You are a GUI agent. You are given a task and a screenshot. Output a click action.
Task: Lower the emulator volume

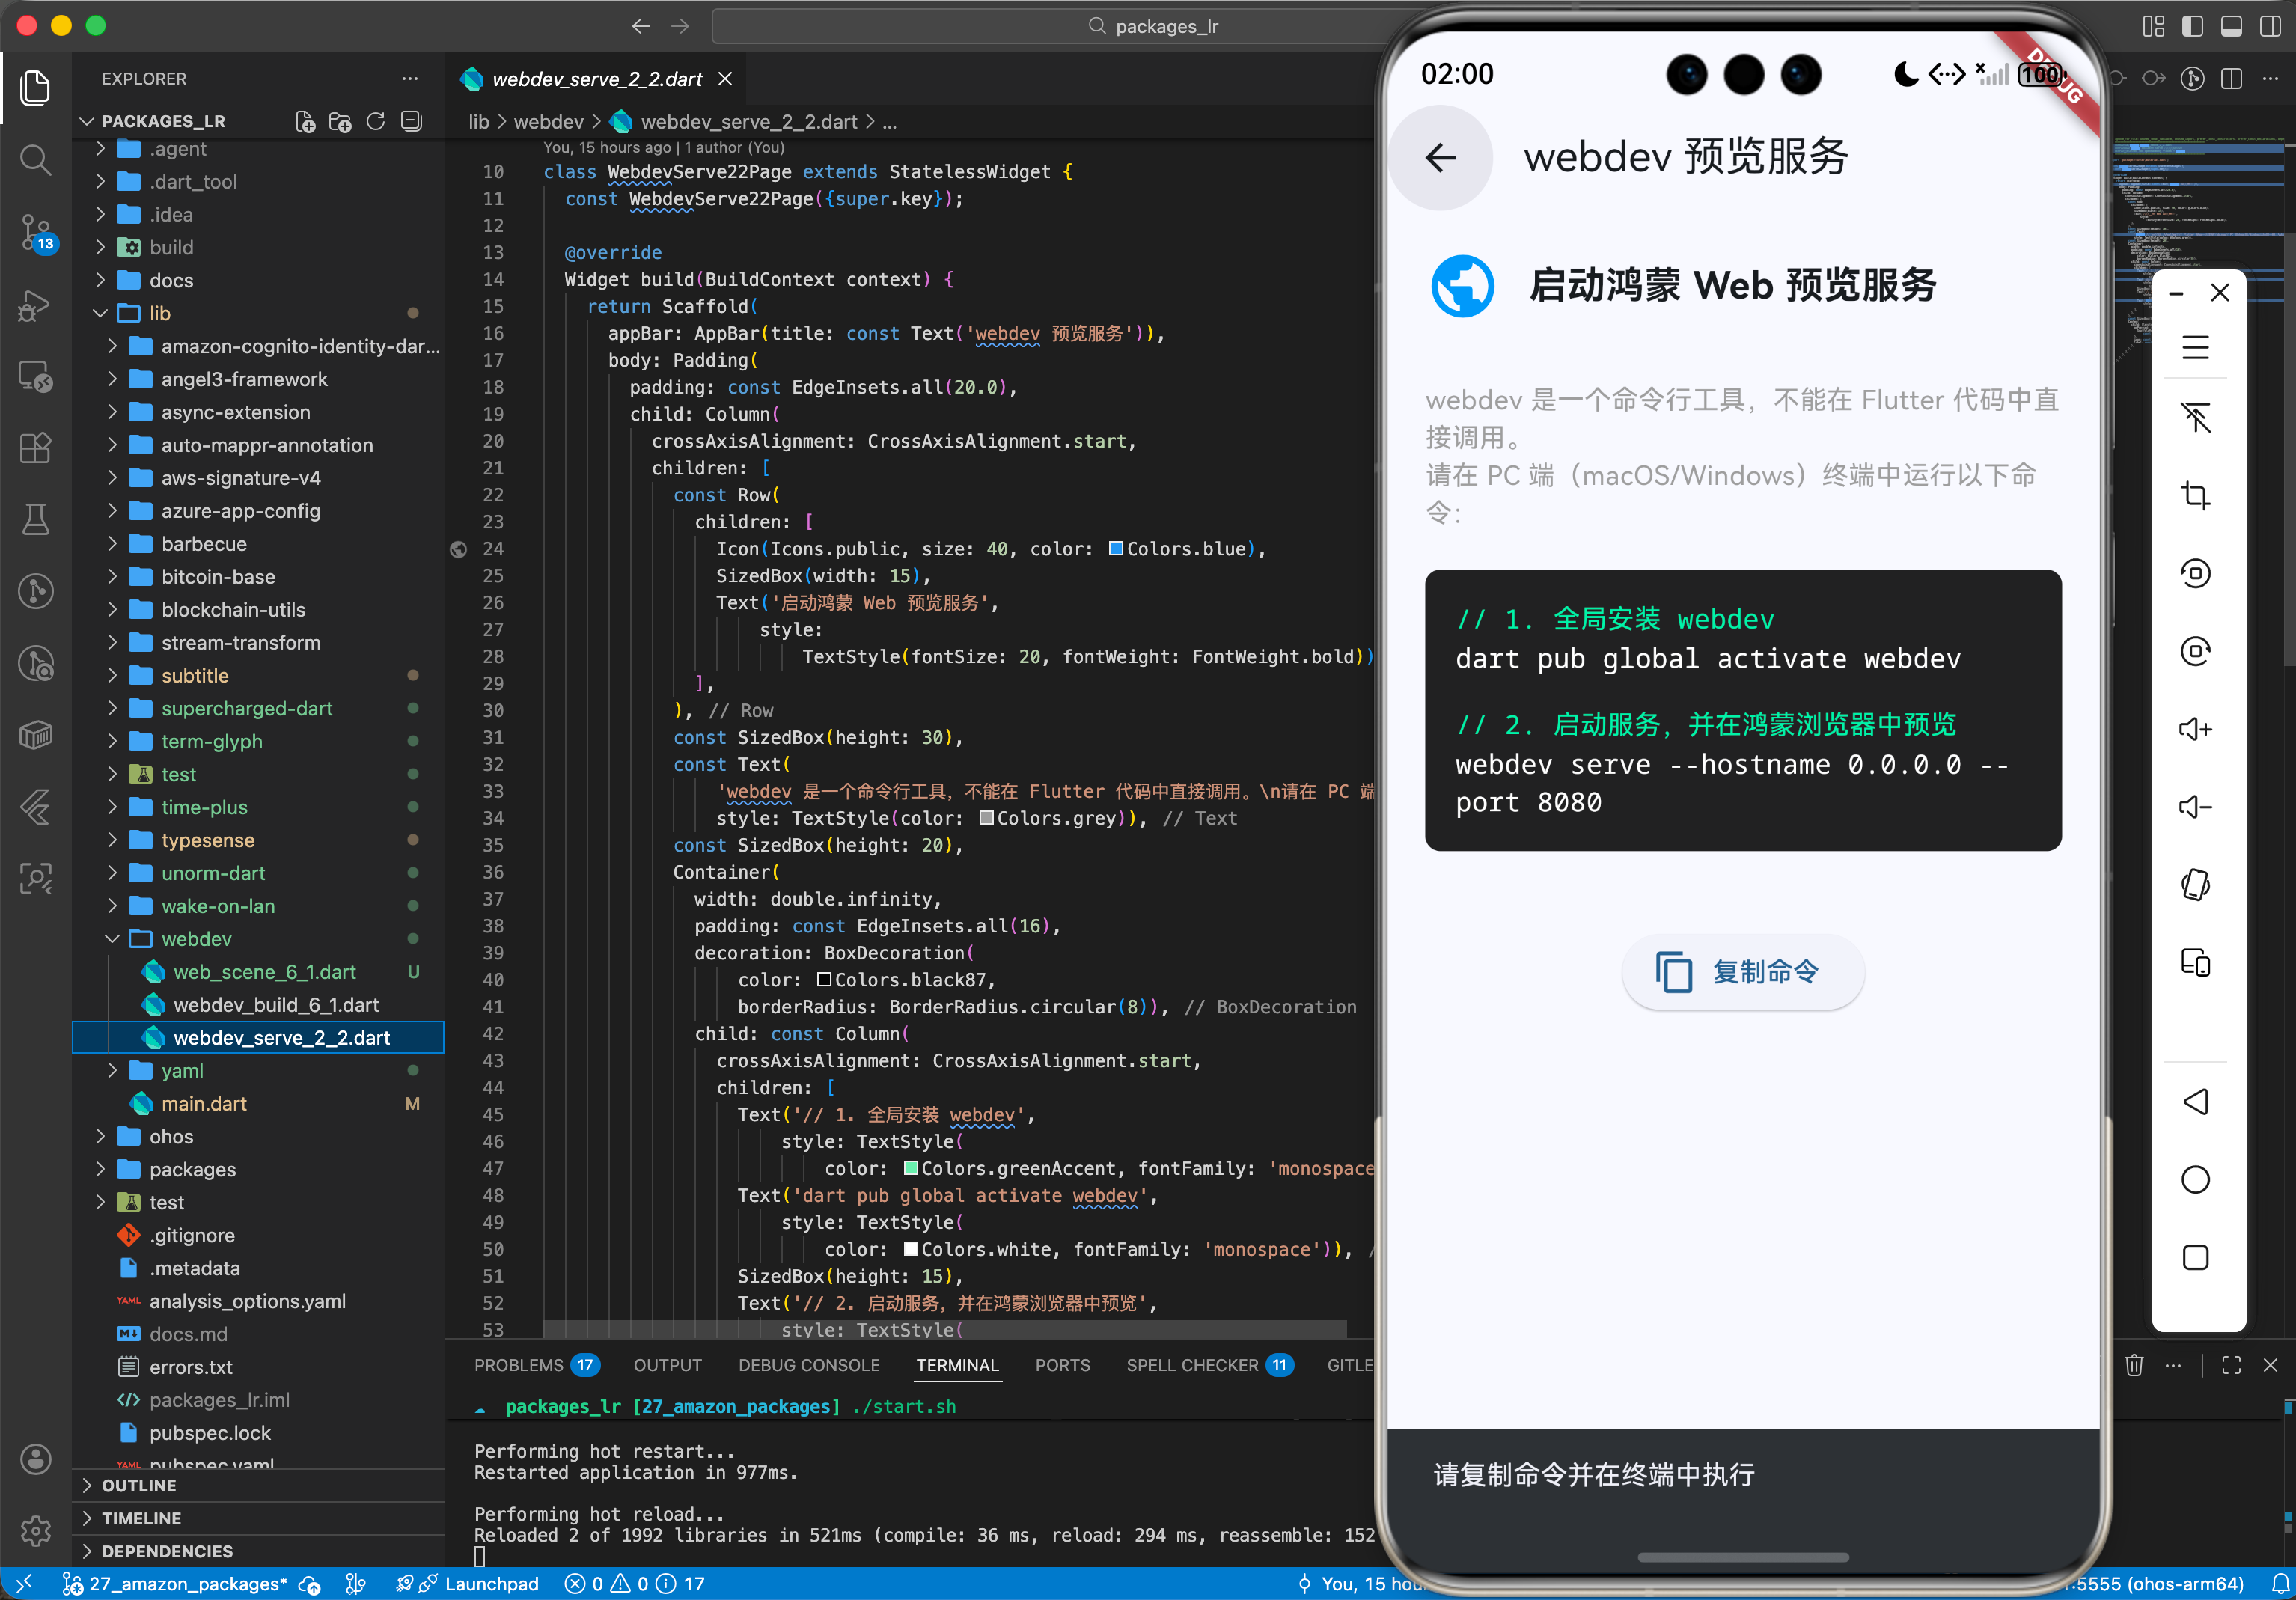tap(2196, 806)
